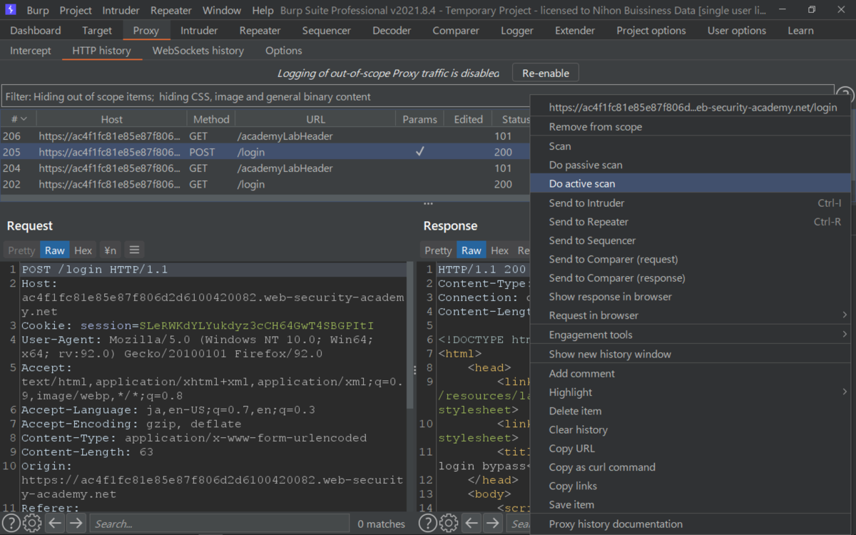Go to previous match in Response search
The image size is (856, 535).
click(472, 524)
